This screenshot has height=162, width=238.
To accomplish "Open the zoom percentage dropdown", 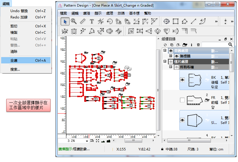I will (87, 141).
